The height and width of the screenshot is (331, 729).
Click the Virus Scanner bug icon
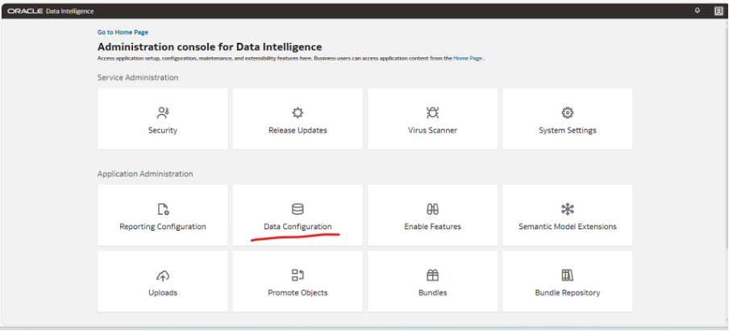point(432,112)
